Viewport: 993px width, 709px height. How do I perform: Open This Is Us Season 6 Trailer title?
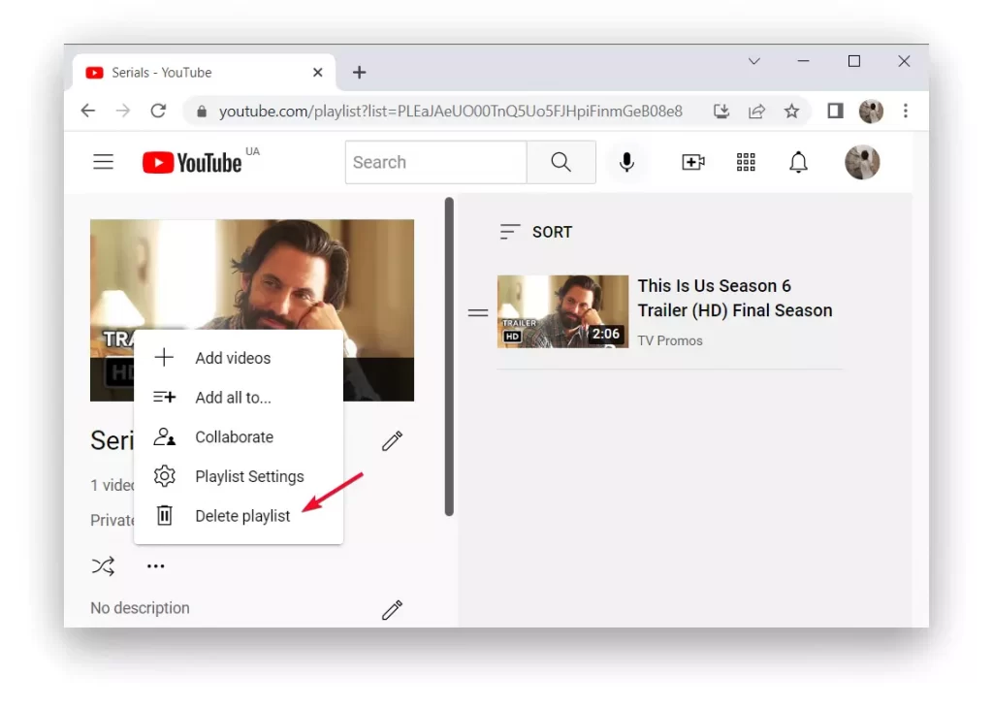(735, 298)
